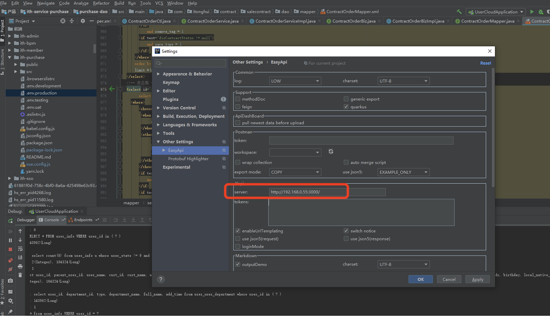Click the locate-file crosshair icon in Project panel

[63, 21]
